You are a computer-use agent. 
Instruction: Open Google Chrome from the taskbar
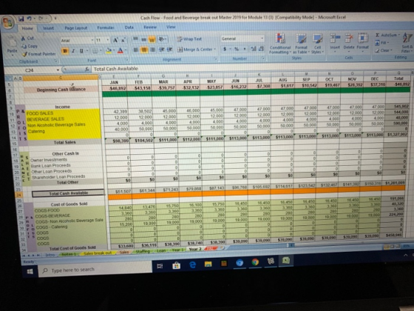pyautogui.click(x=255, y=262)
